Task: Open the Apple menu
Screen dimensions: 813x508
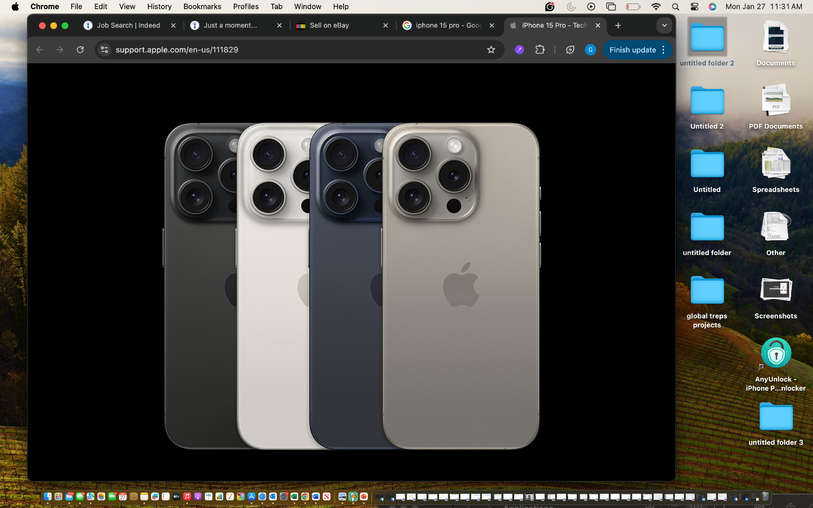Action: tap(15, 7)
